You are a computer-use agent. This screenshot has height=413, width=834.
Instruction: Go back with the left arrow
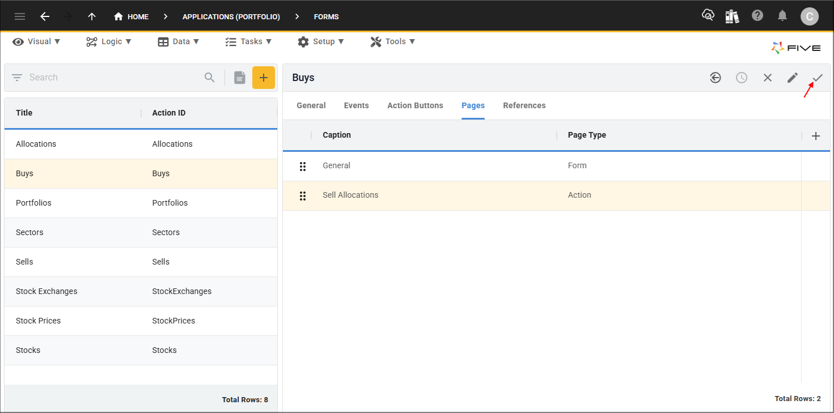pyautogui.click(x=45, y=16)
